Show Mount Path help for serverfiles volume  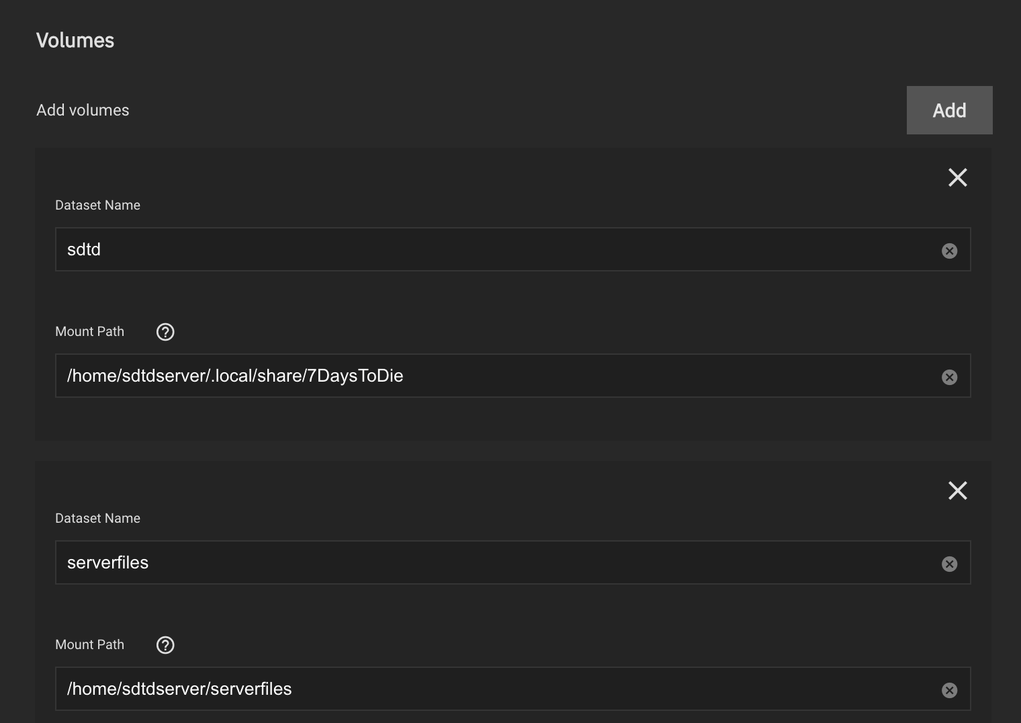point(165,645)
